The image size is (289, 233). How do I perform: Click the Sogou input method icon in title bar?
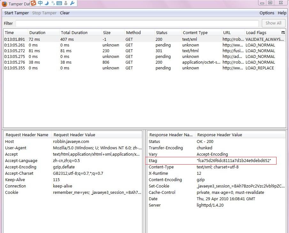click(33, 4)
